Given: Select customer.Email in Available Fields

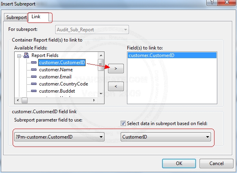Looking at the screenshot, I should [x=55, y=77].
